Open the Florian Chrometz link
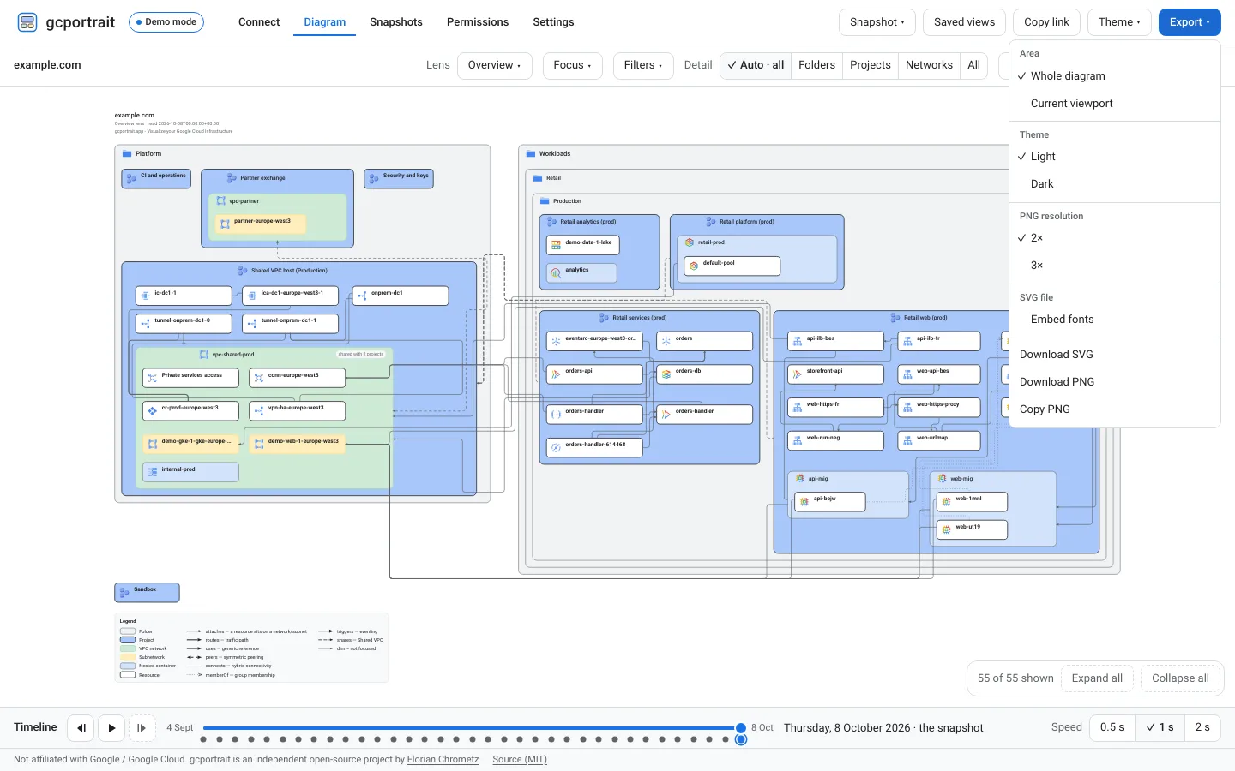1235x771 pixels. pyautogui.click(x=443, y=759)
